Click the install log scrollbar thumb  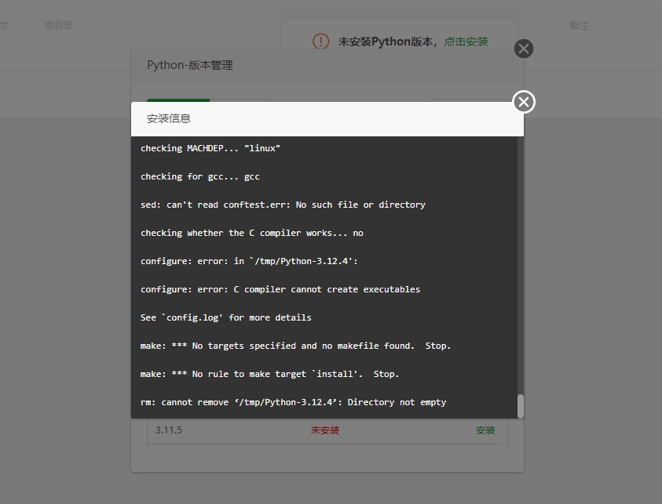[x=521, y=406]
